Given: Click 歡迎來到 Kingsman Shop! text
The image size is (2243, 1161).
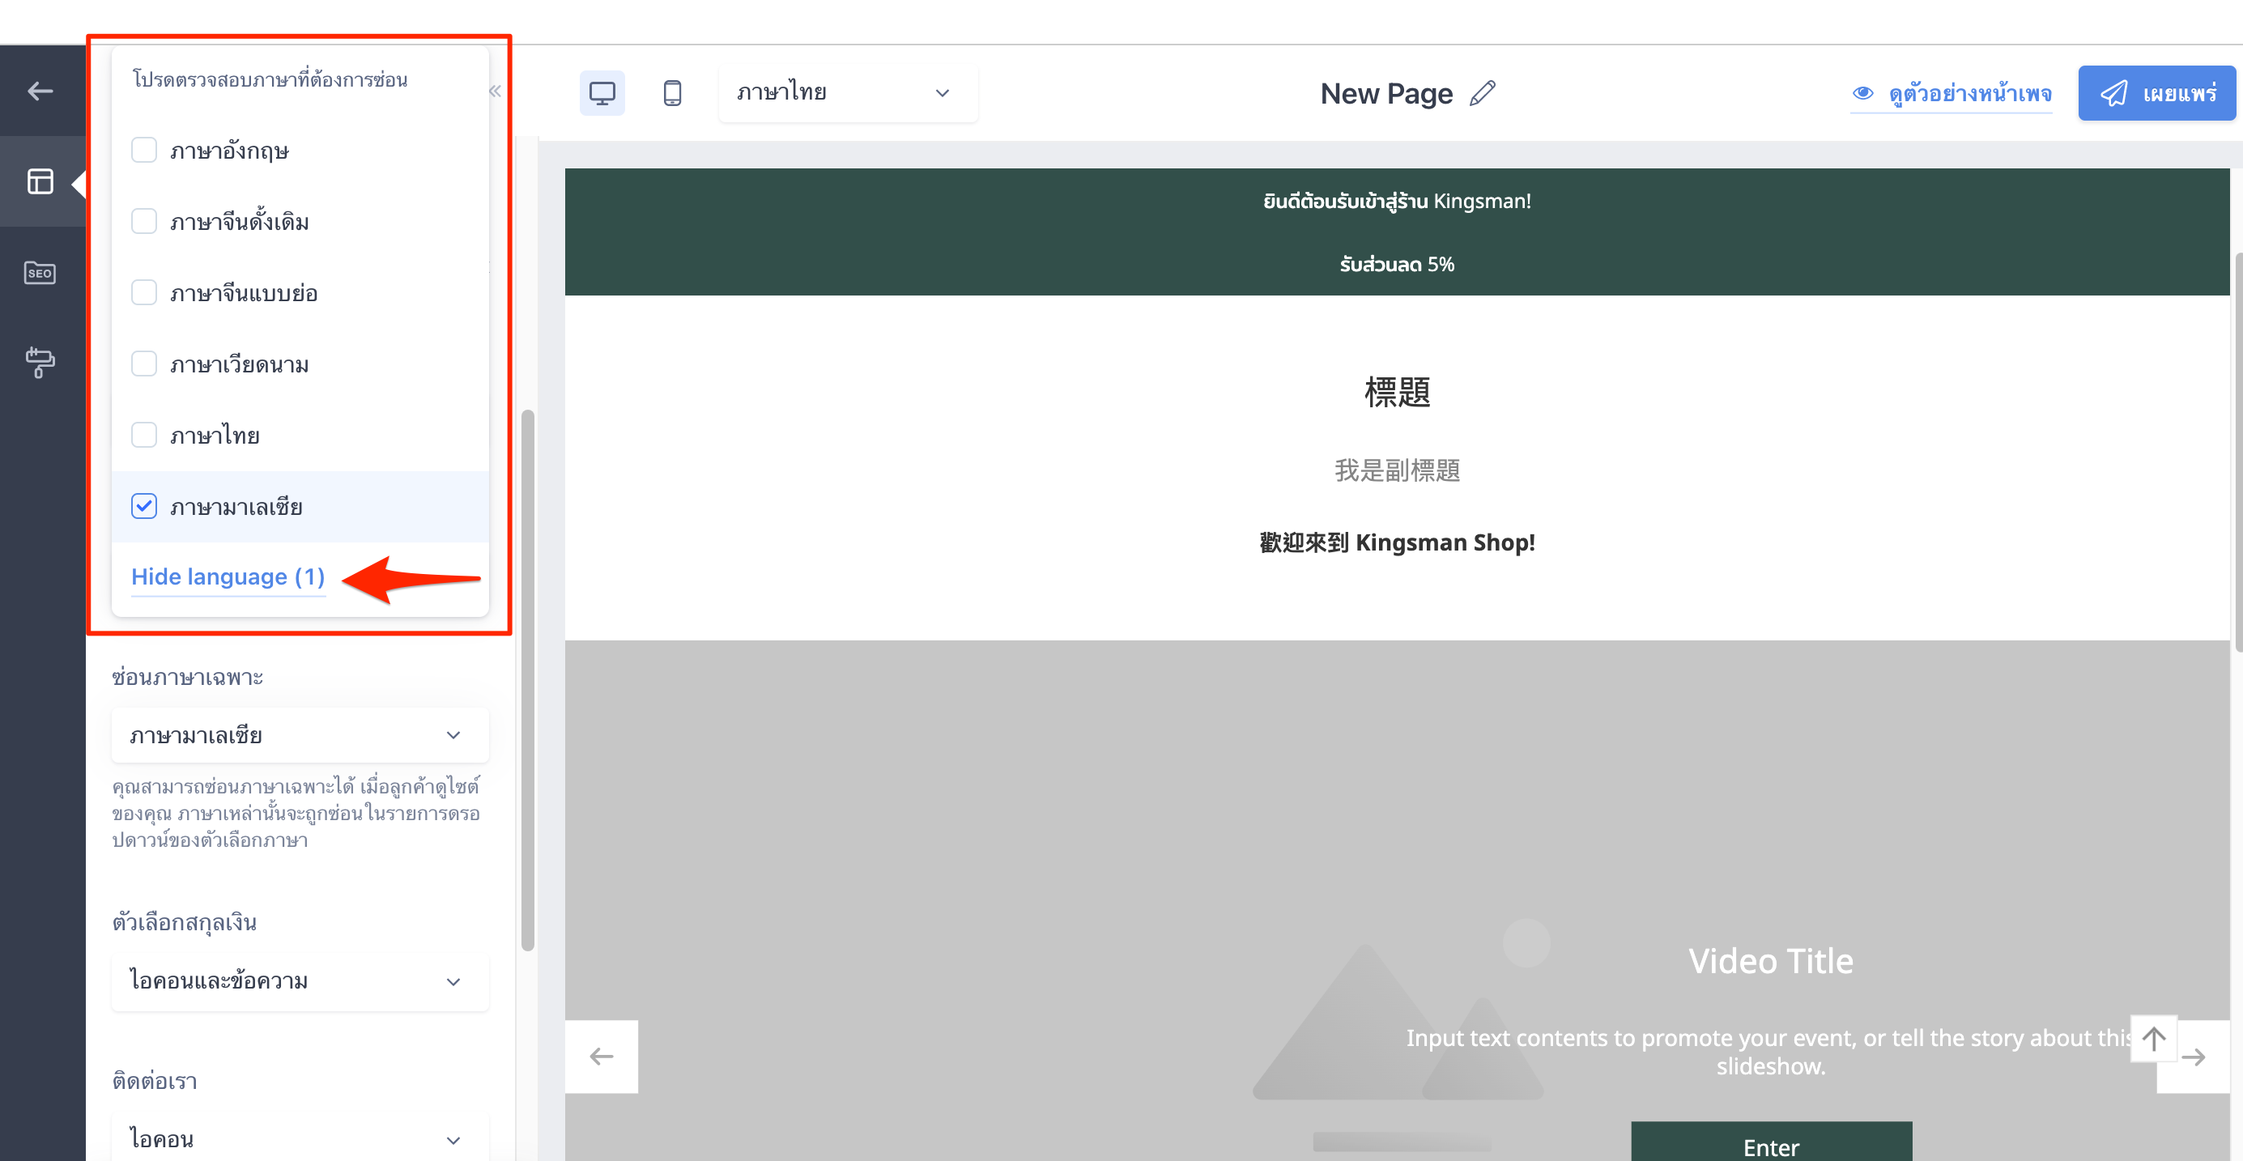Looking at the screenshot, I should point(1397,542).
